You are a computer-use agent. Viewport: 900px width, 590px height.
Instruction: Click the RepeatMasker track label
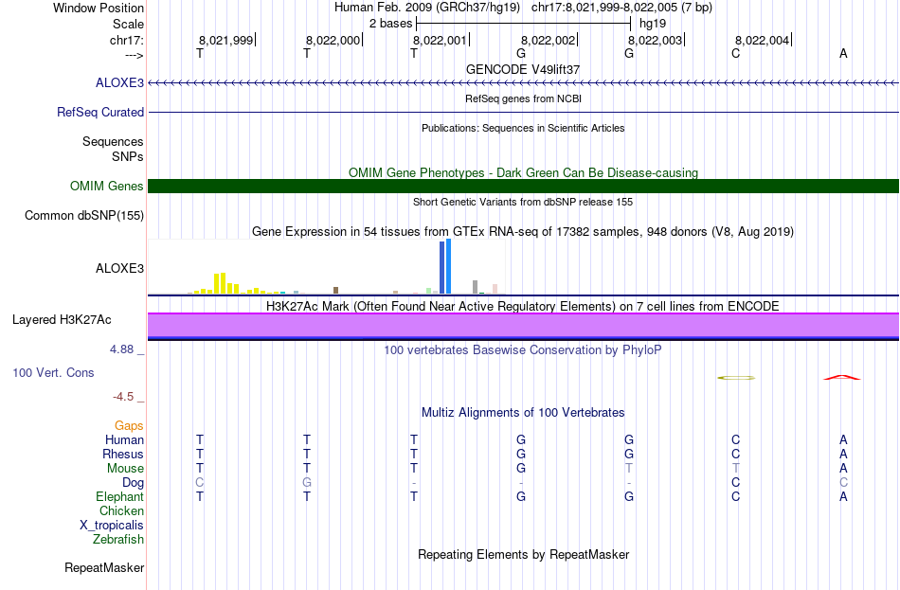(104, 567)
